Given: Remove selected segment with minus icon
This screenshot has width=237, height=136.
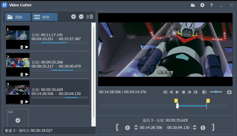Looking at the screenshot, I should (x=81, y=16).
